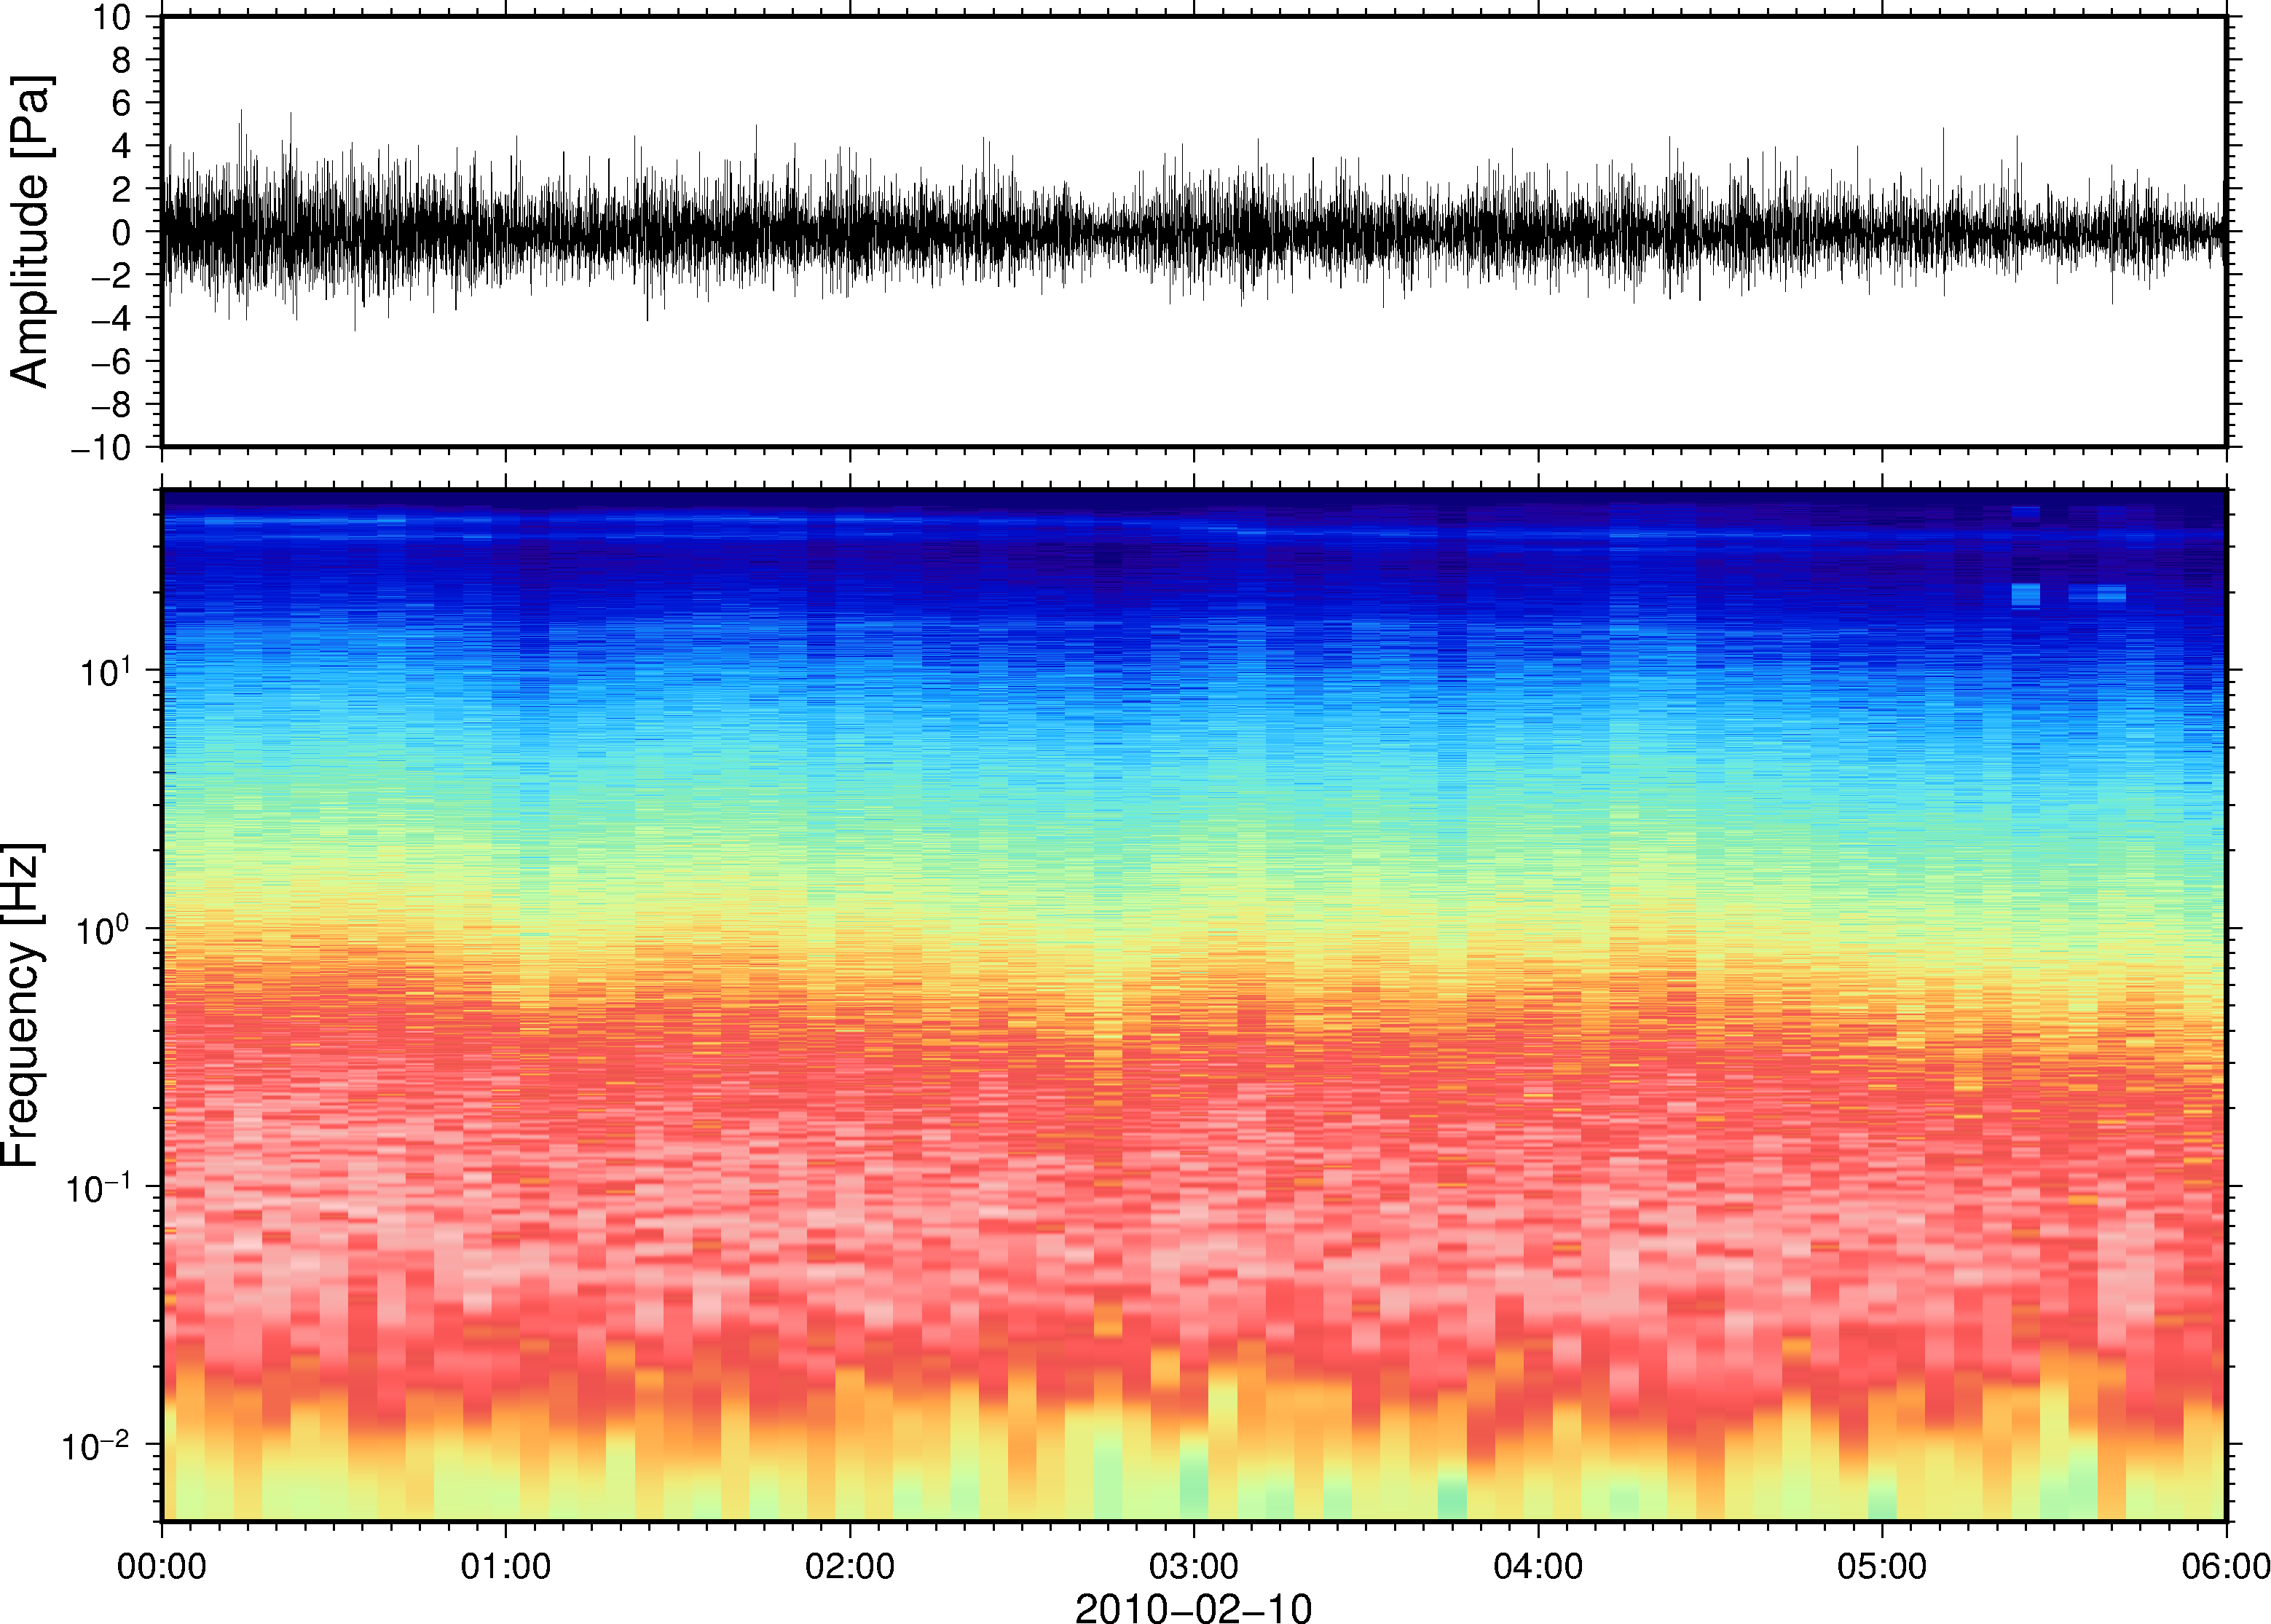The height and width of the screenshot is (1624, 2271).
Task: Click the '03:00' time tick label
Action: pyautogui.click(x=1194, y=1566)
